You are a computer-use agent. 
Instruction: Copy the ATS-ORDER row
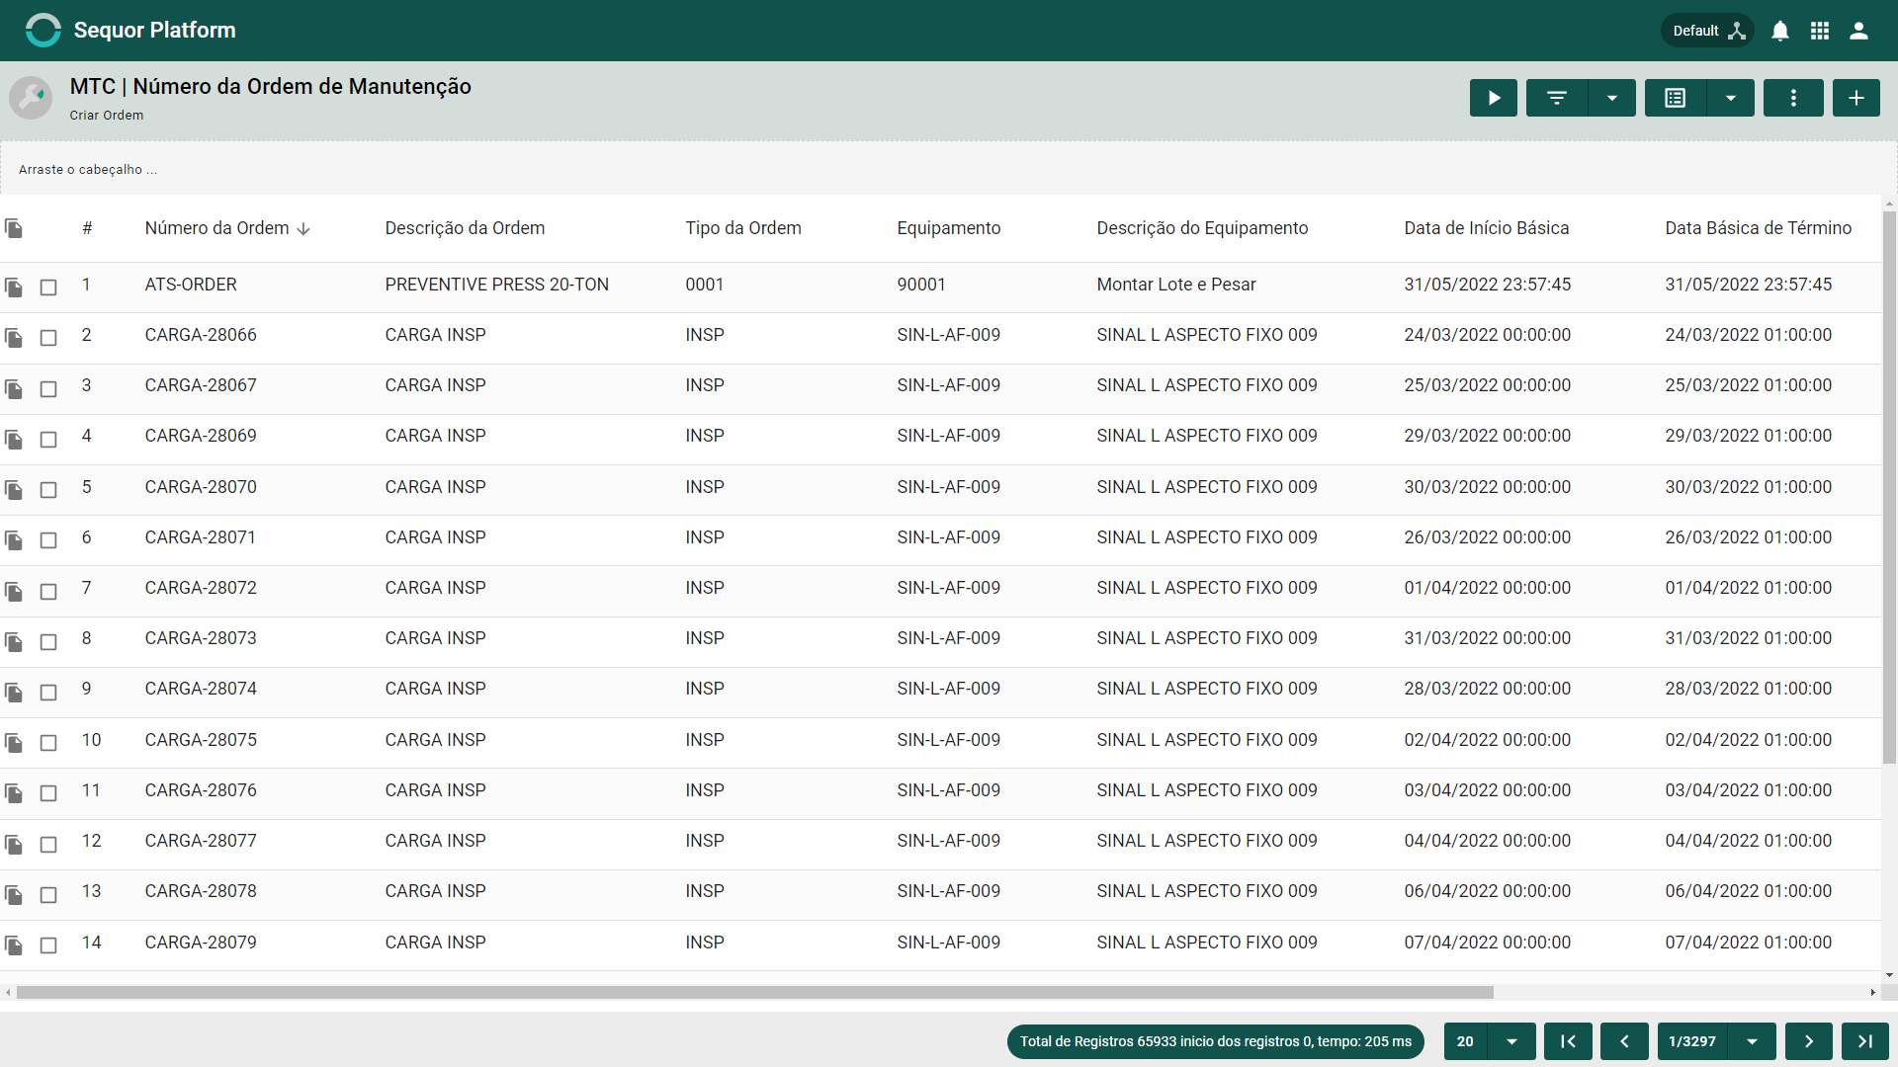pos(14,287)
